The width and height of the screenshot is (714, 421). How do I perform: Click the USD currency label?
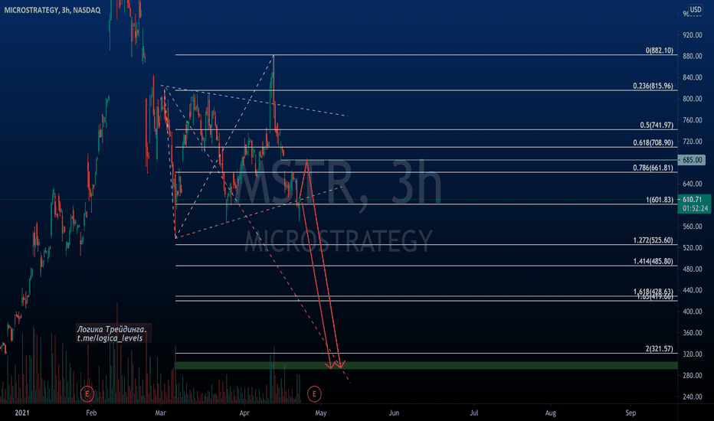pyautogui.click(x=696, y=9)
